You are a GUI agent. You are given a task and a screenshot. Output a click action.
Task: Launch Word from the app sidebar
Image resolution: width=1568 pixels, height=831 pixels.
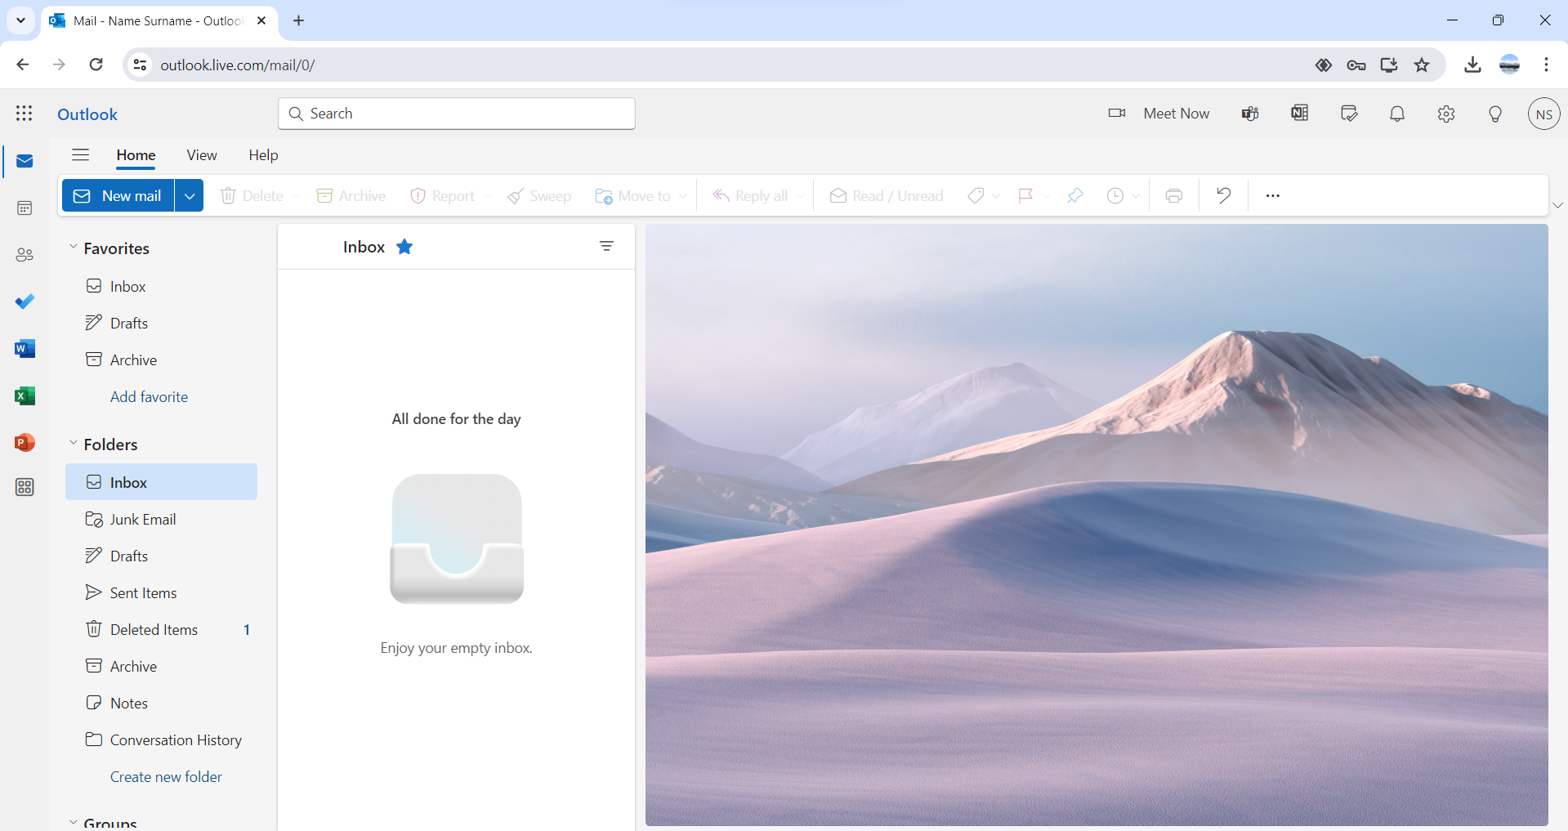25,348
